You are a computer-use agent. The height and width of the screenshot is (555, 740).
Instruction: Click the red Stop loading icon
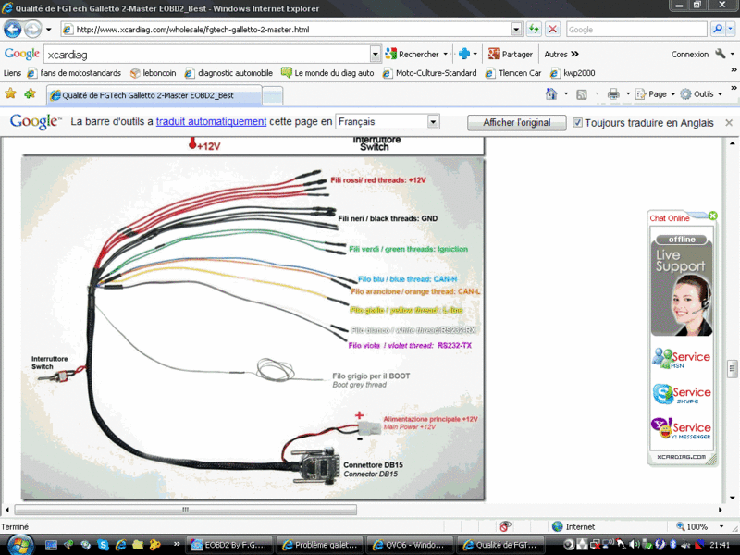coord(552,30)
